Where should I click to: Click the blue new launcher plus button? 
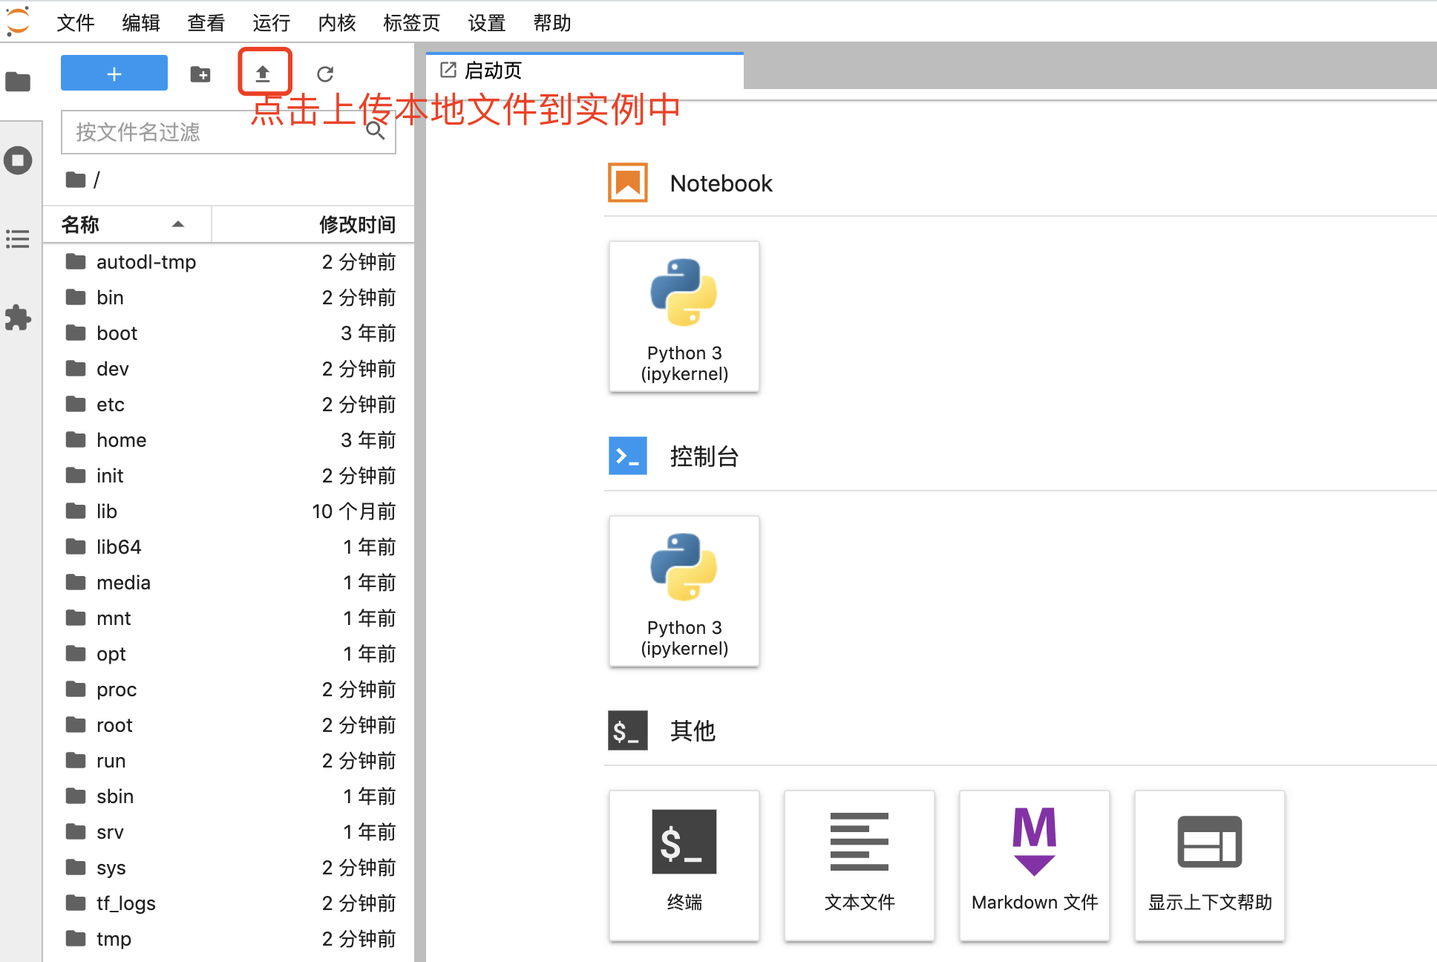[114, 73]
